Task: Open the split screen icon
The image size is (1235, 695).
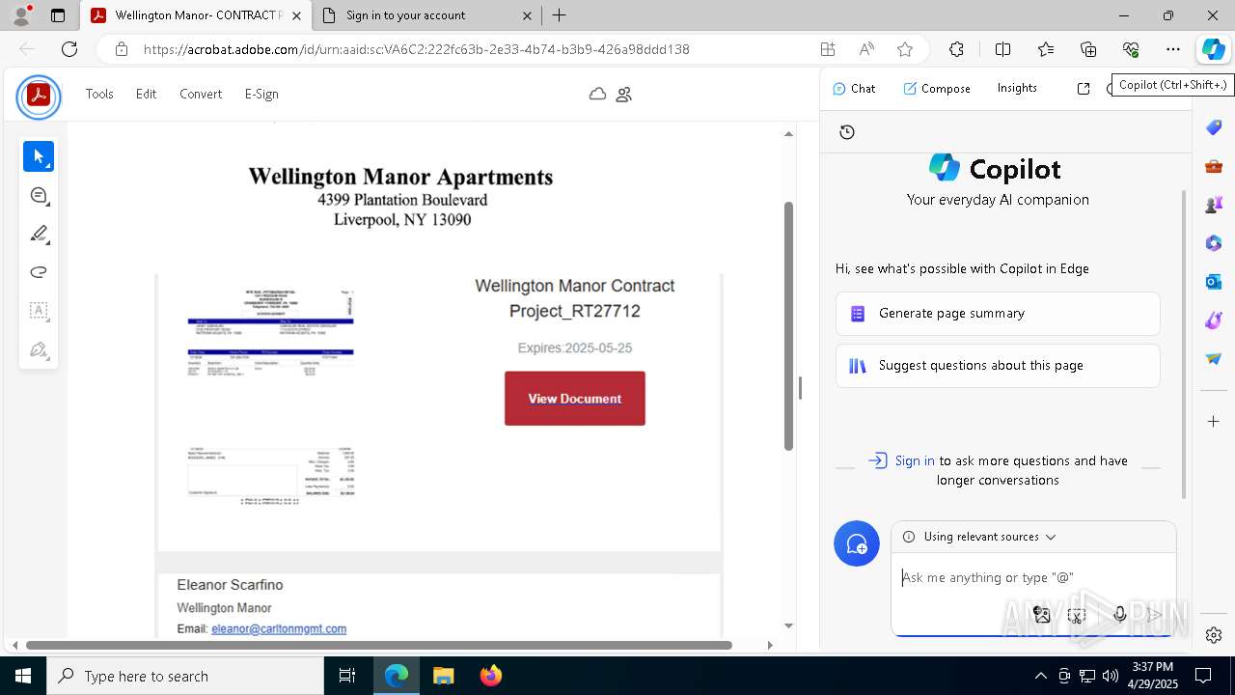Action: coord(1002,49)
